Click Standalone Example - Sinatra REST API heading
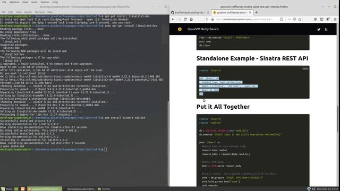 (x=252, y=58)
